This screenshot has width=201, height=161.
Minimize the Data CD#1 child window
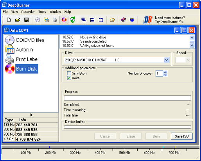[x=178, y=30]
